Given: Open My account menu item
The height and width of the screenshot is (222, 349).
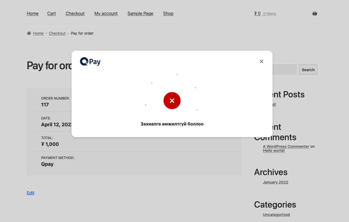Looking at the screenshot, I should pyautogui.click(x=106, y=13).
